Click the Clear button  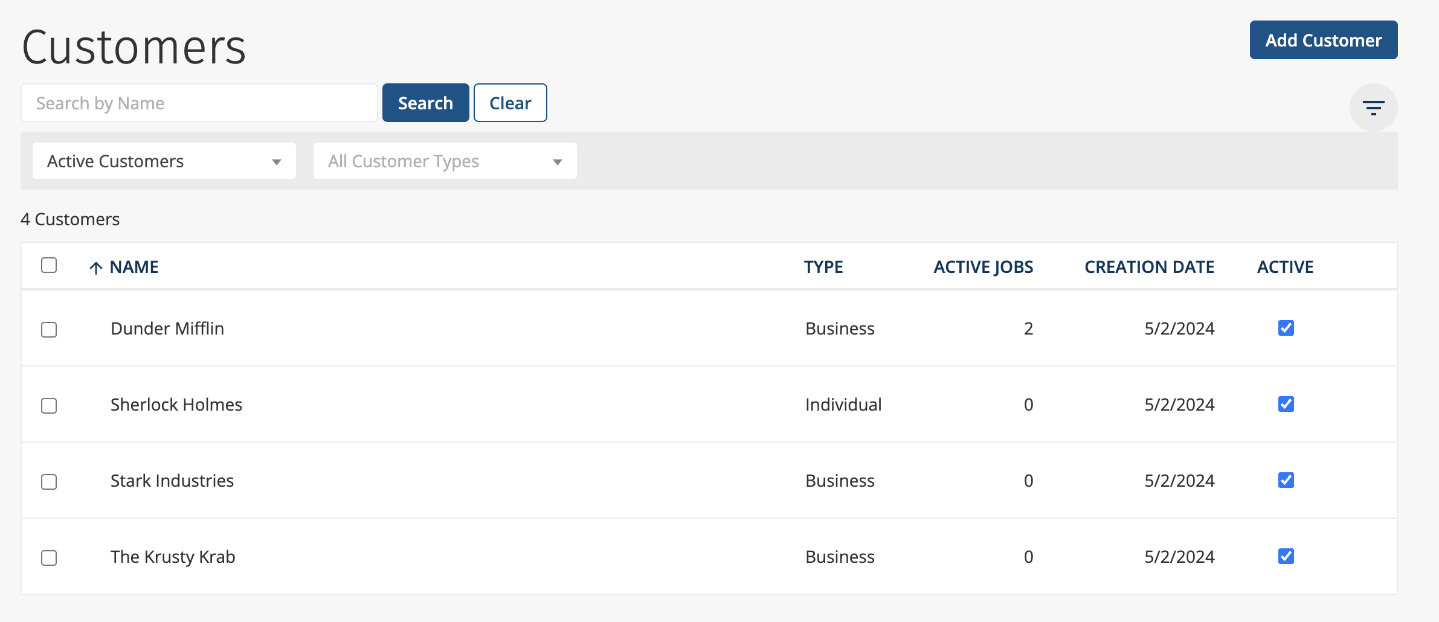510,103
